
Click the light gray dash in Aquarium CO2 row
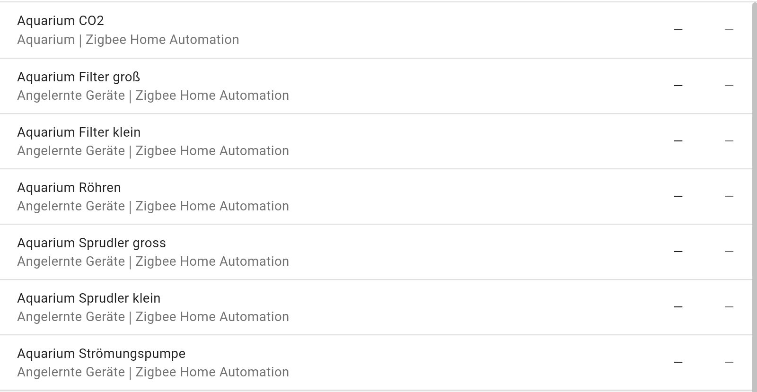729,30
